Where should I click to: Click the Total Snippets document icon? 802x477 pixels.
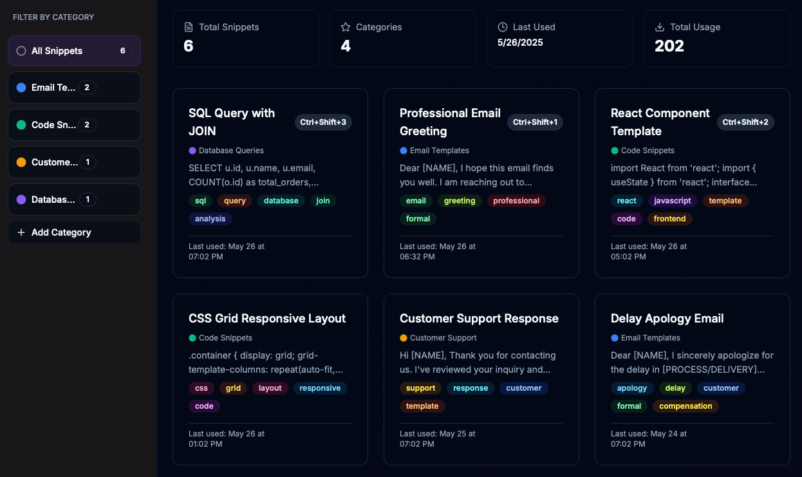(188, 27)
